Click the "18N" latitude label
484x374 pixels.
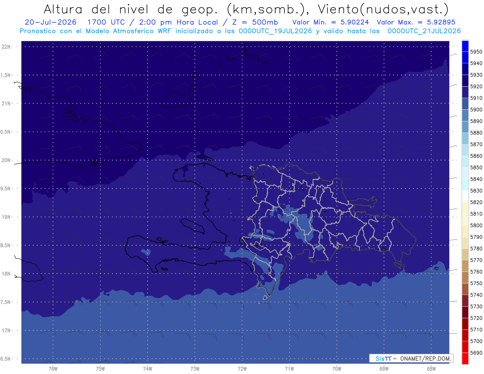pyautogui.click(x=7, y=274)
